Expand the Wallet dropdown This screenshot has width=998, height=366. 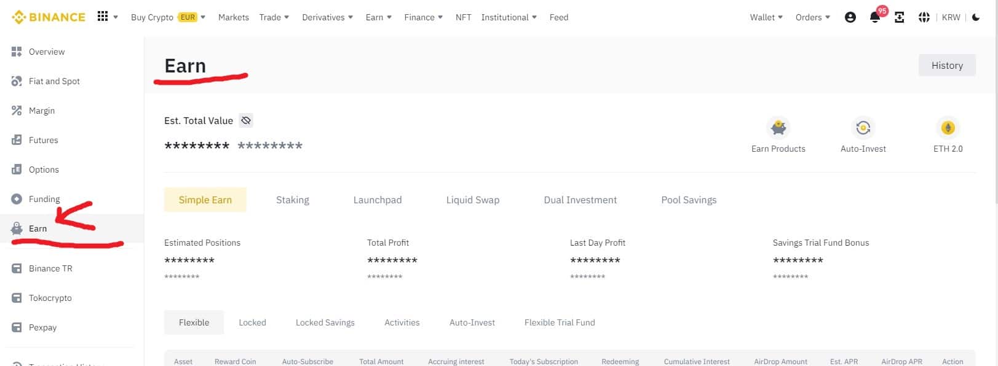click(x=766, y=17)
